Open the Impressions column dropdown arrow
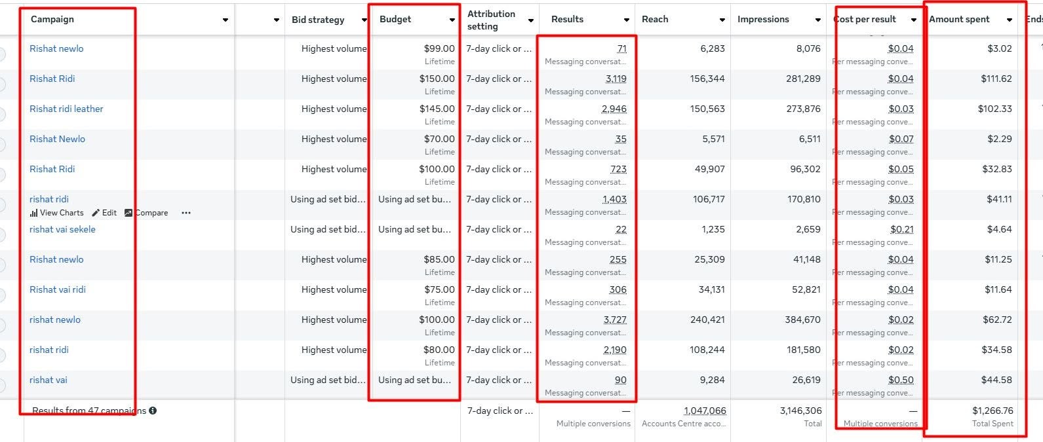Screen dimensions: 1043x442 [818, 20]
